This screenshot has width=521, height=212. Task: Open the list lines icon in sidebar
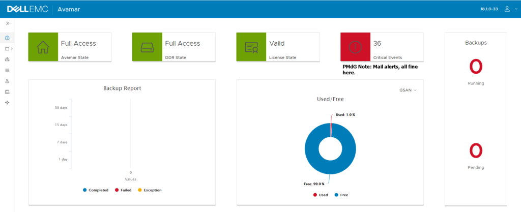pos(7,70)
